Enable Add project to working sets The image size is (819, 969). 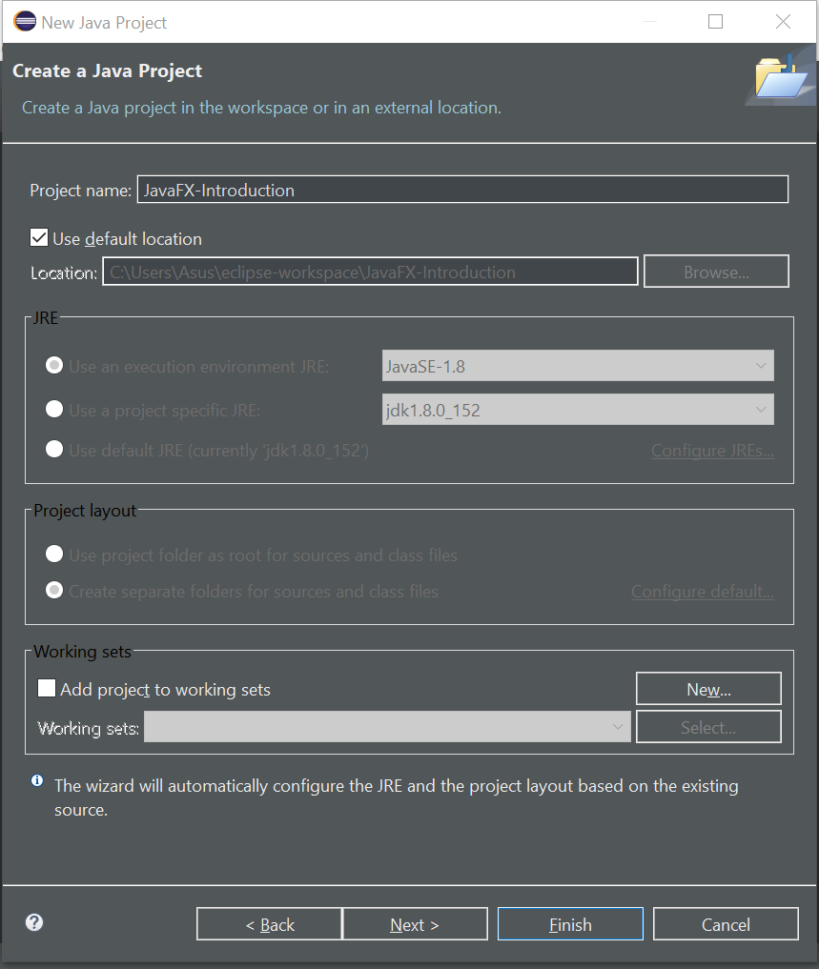[47, 689]
